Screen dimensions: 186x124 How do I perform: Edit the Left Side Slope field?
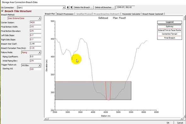[36, 35]
